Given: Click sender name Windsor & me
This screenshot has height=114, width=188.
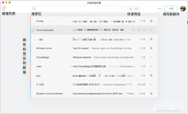Looking at the screenshot, I should [x=44, y=48].
